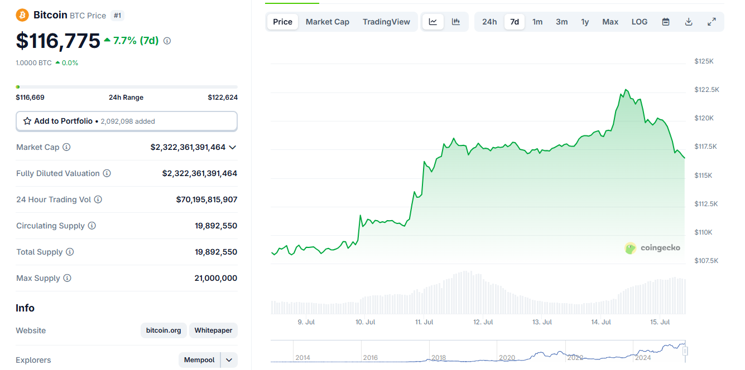Open Mempool explorer link
Viewport: 745px width, 370px height.
tap(199, 360)
